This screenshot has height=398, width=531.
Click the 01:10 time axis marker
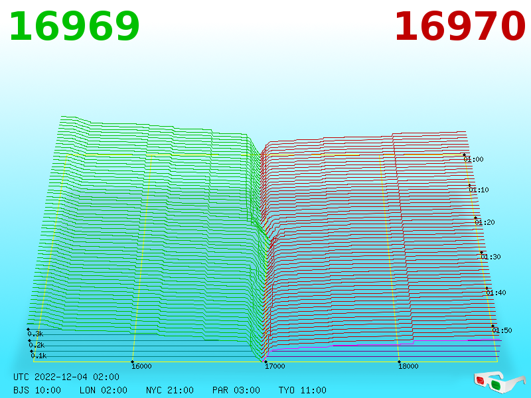click(479, 190)
